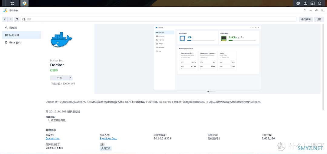The image size is (327, 154).
Task: Open the Synology Inc. publisher link
Action: tap(108, 138)
